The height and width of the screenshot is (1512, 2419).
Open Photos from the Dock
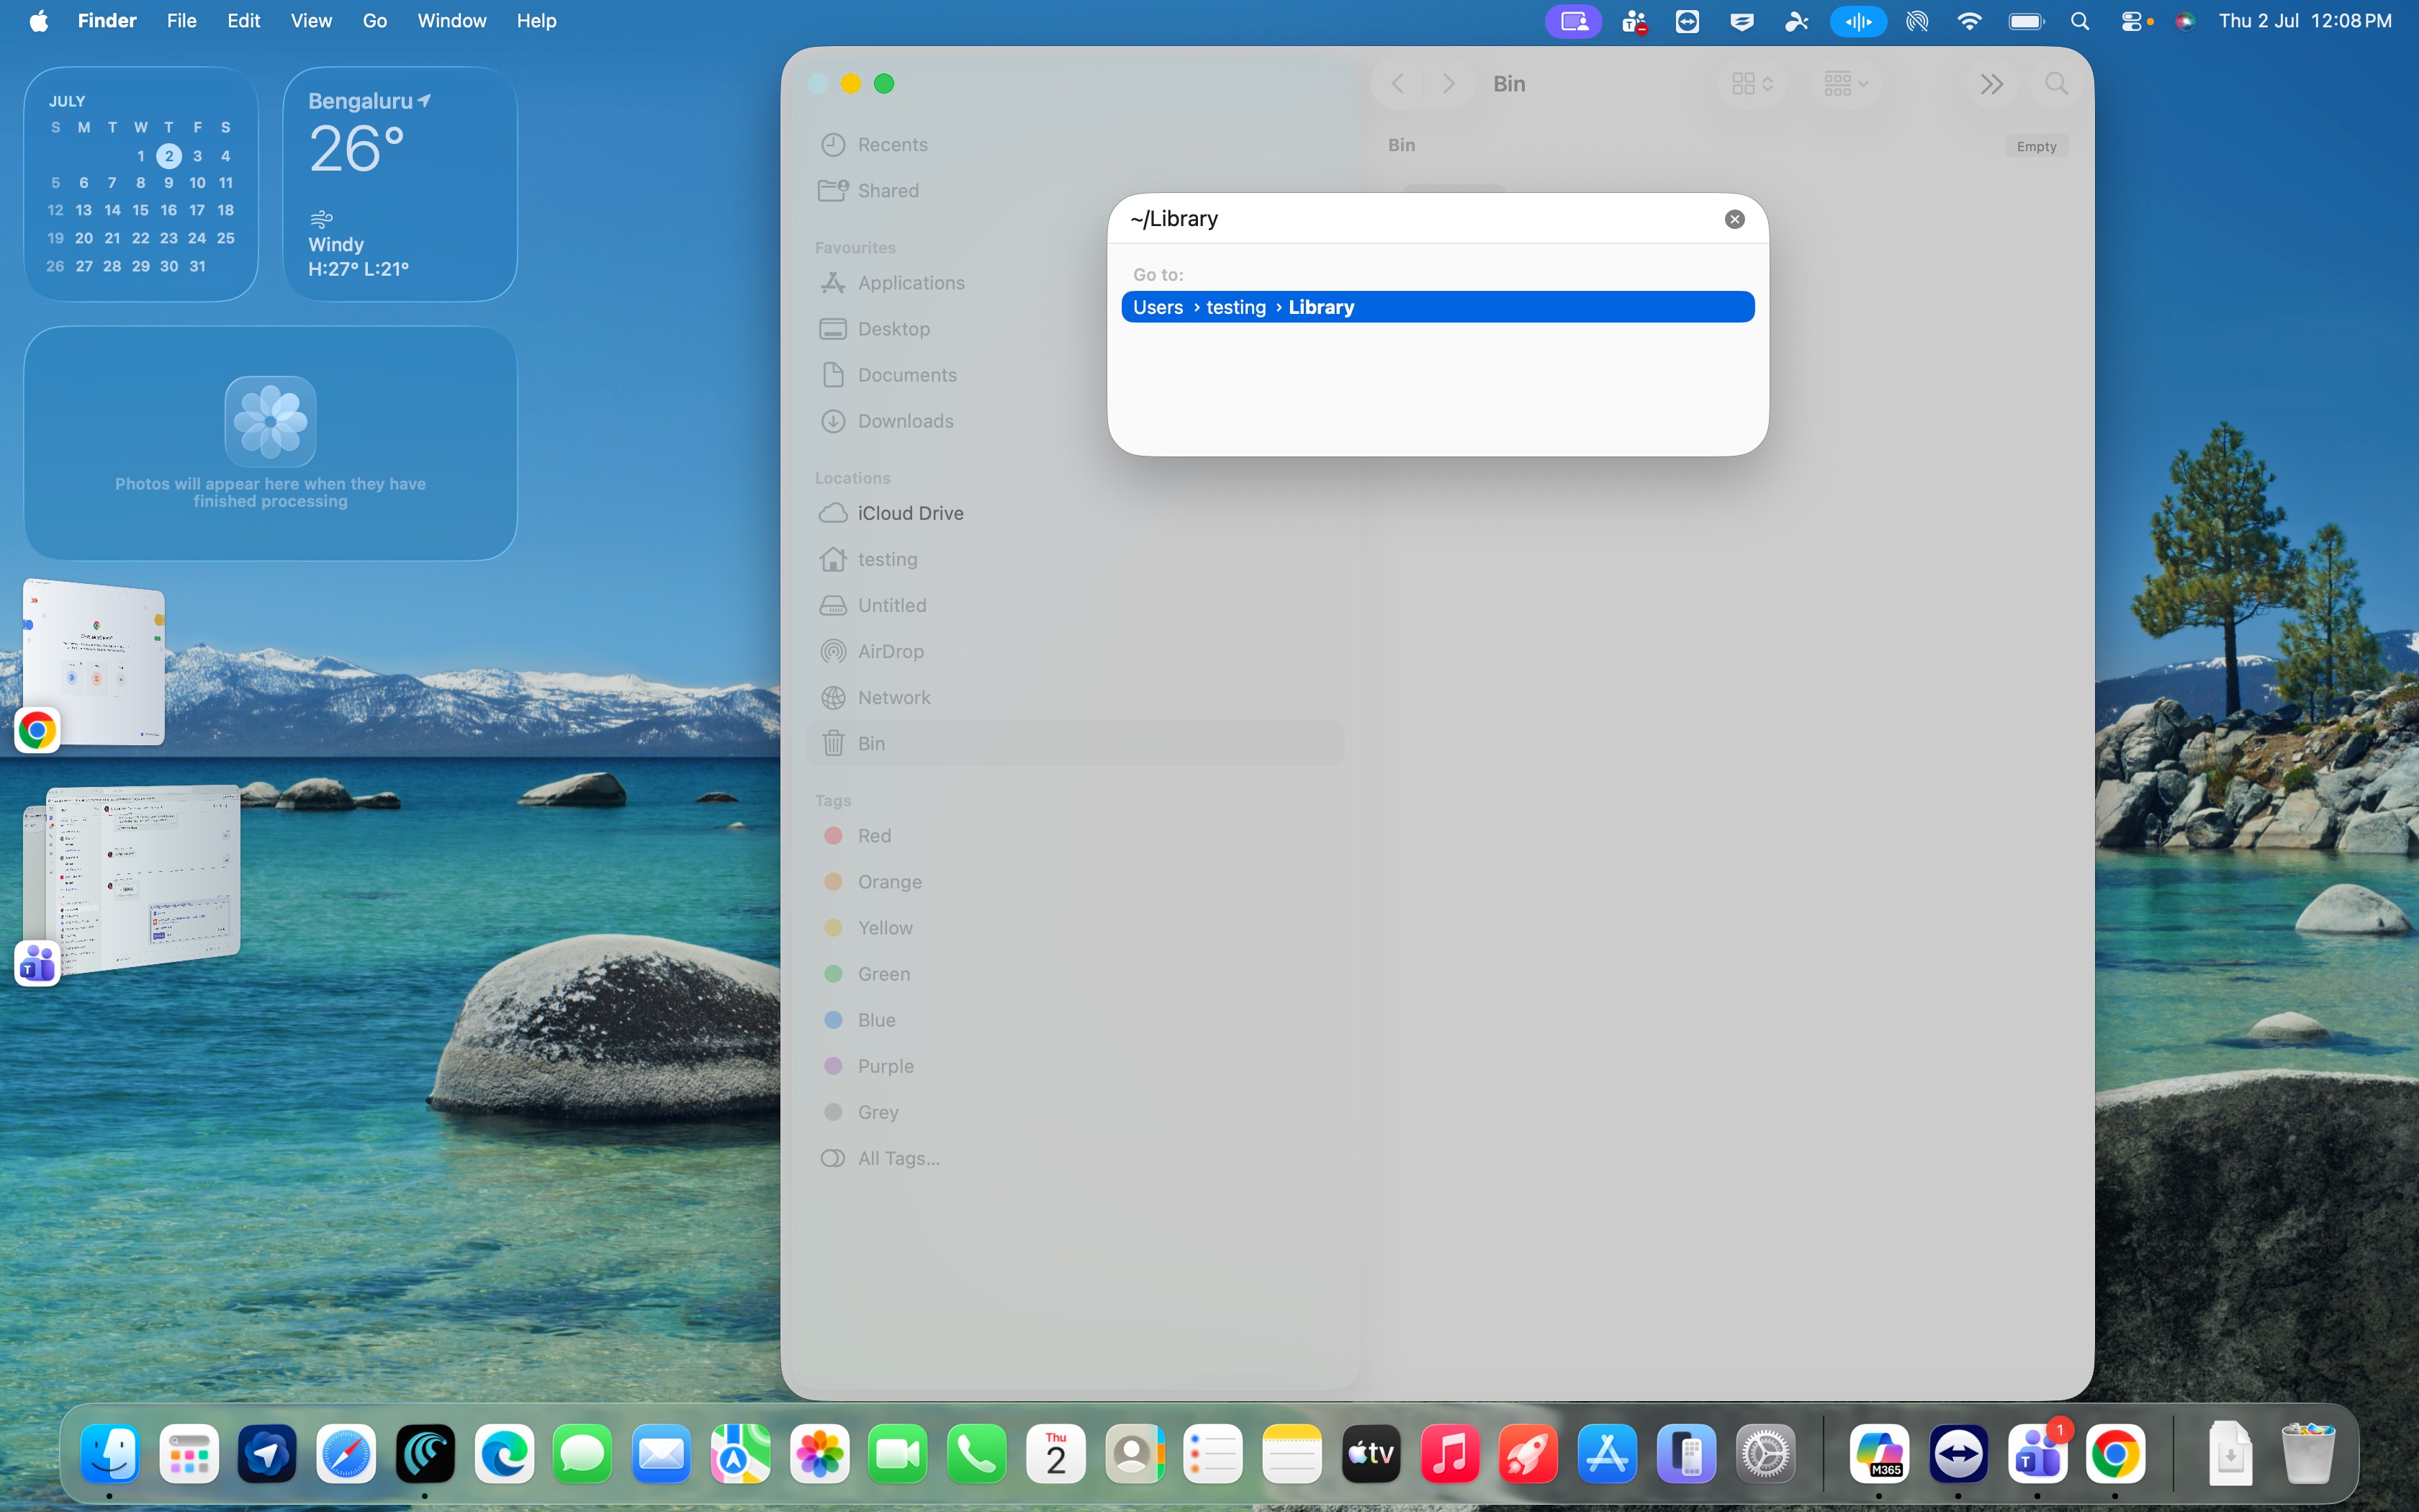point(820,1453)
